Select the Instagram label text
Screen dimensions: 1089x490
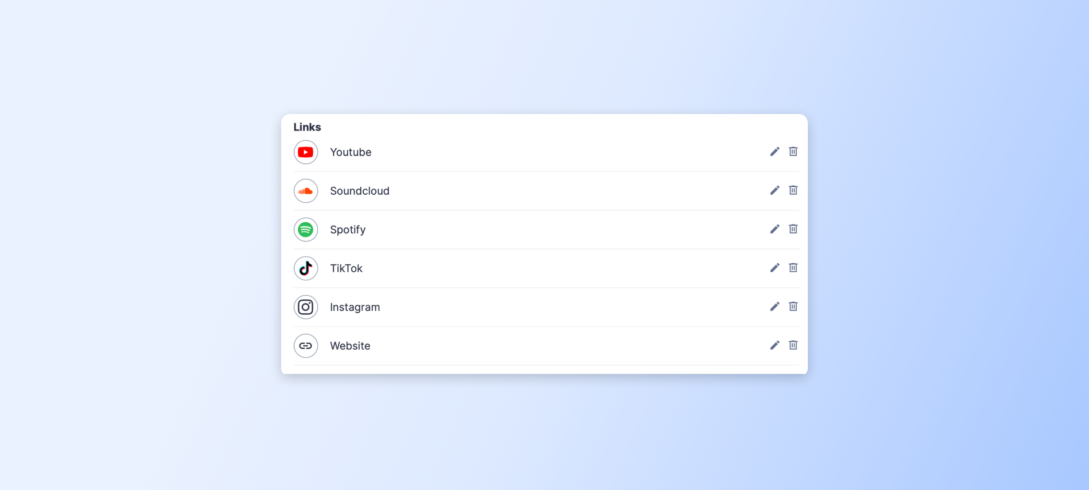pos(355,307)
